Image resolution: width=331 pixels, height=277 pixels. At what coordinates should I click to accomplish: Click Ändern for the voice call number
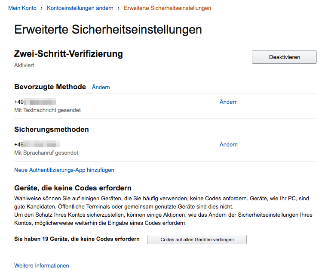(x=228, y=145)
